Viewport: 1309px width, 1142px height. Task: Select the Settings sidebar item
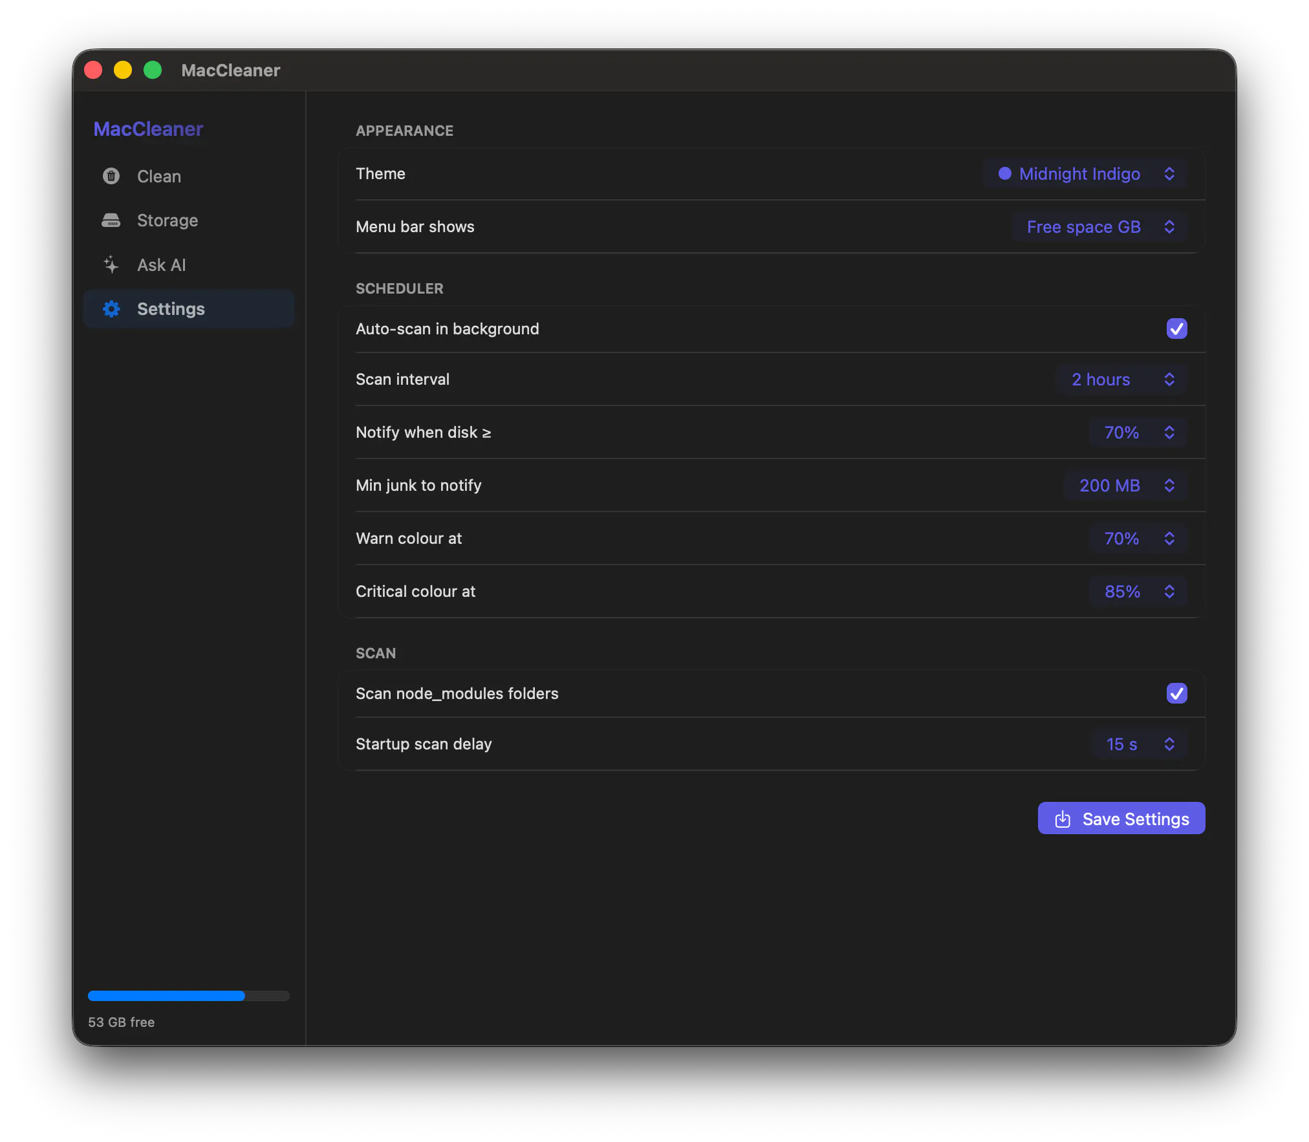[189, 309]
